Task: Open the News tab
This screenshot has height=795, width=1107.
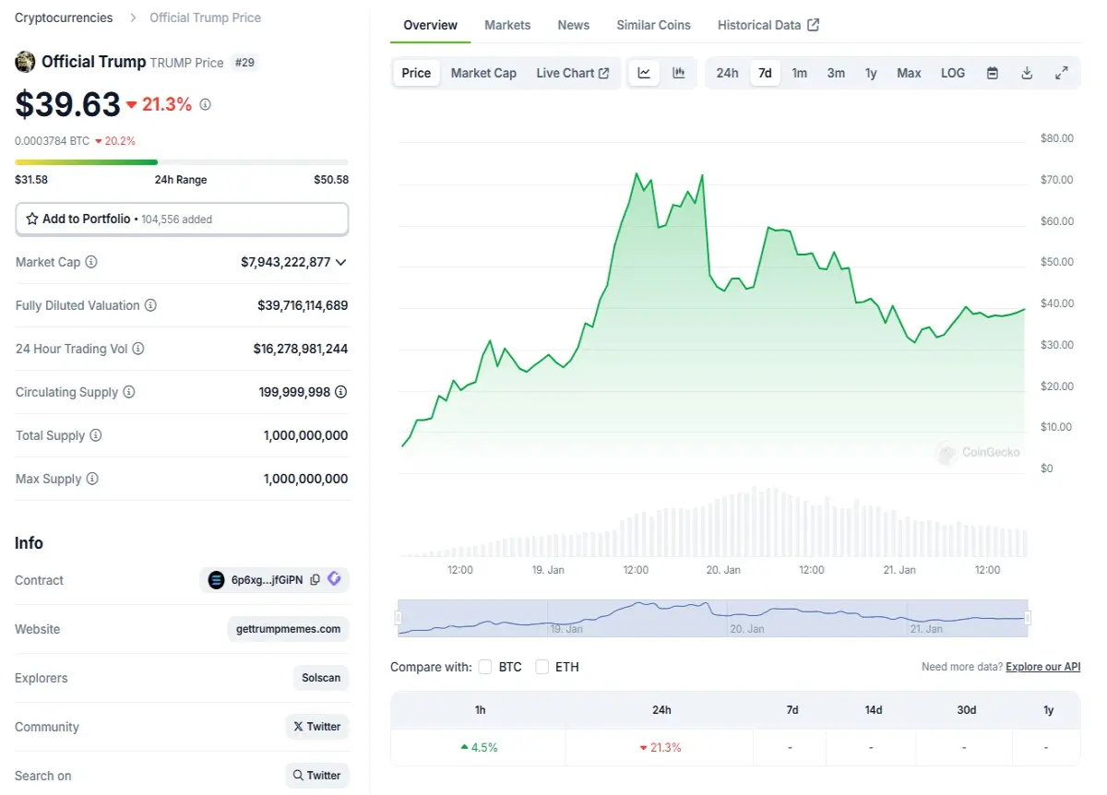Action: [x=574, y=25]
